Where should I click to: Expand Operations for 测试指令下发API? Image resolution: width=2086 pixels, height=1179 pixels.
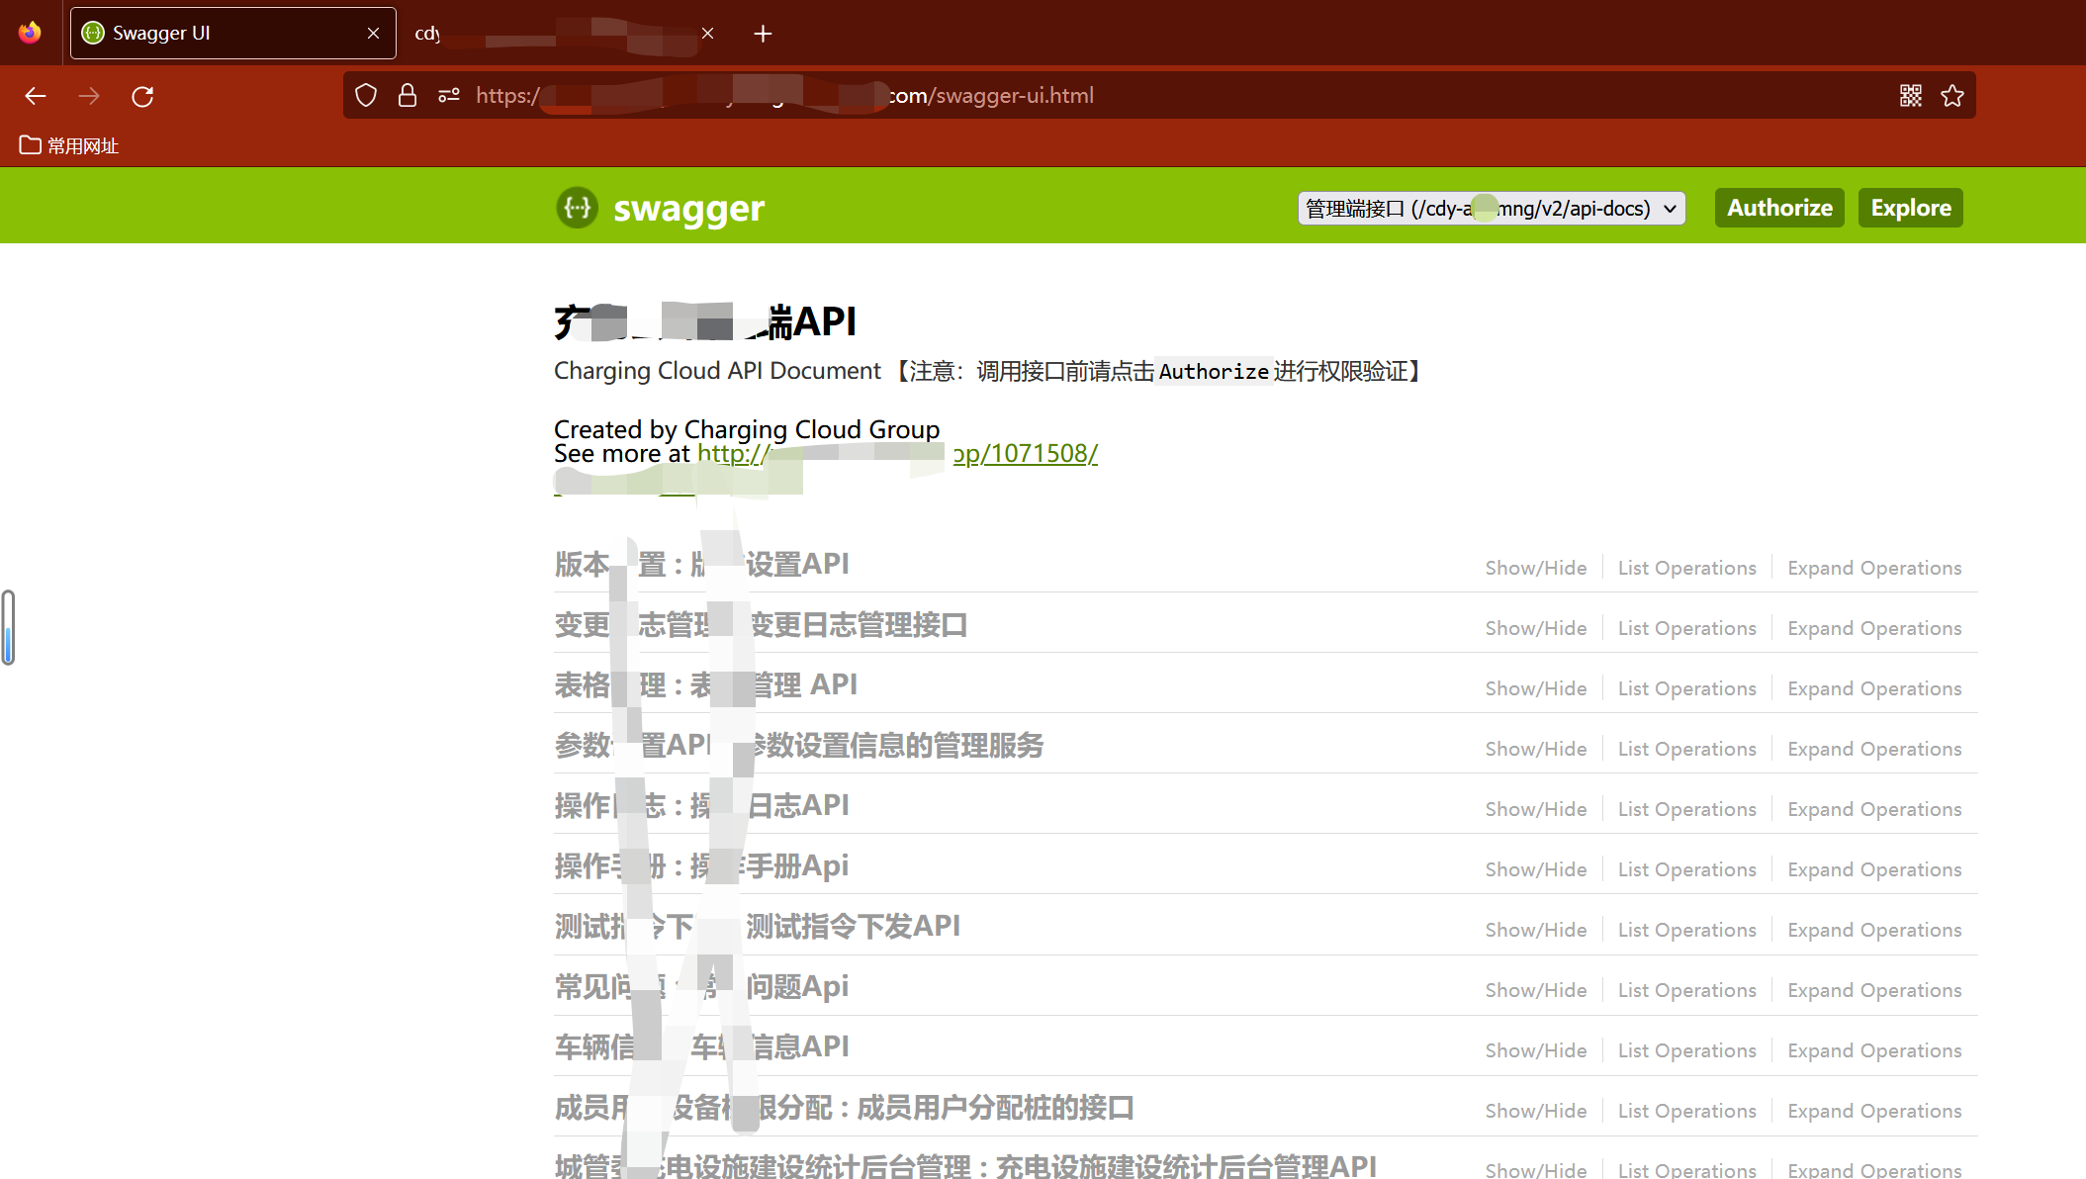(1873, 930)
